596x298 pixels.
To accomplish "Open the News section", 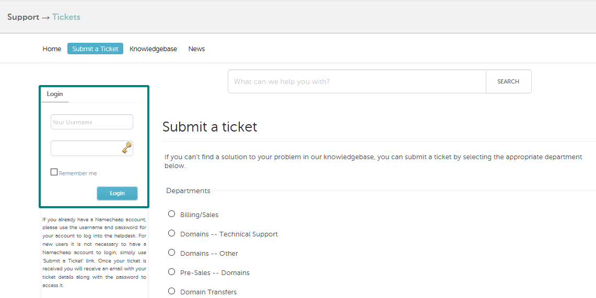I will [196, 49].
